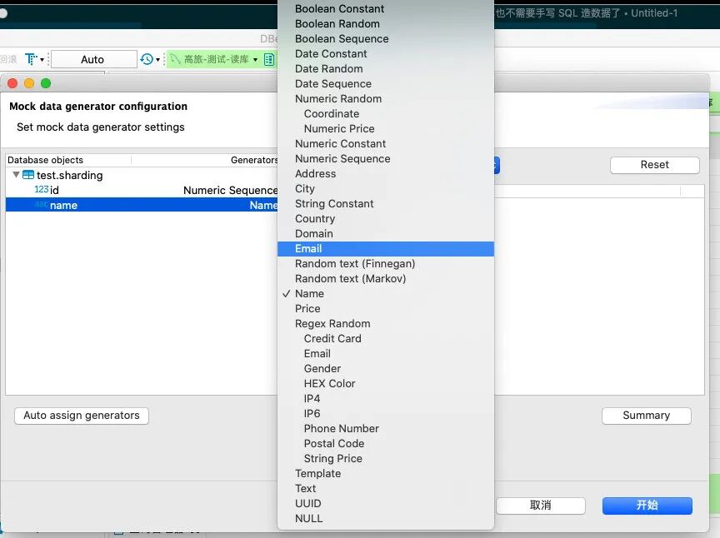Viewport: 720px width, 538px height.
Task: Collapse the test.sharding tree node
Action: [16, 175]
